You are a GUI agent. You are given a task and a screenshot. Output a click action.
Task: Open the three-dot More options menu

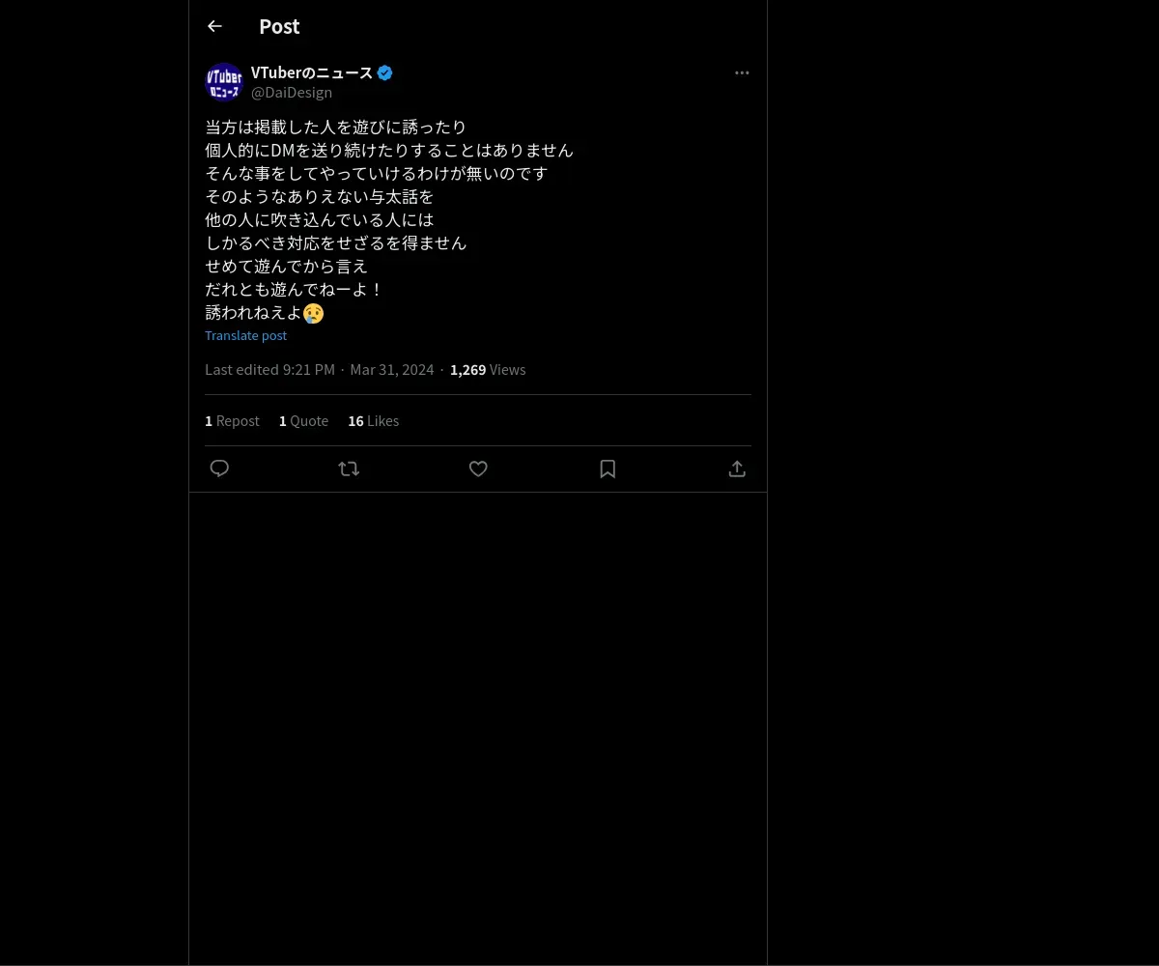(x=742, y=72)
